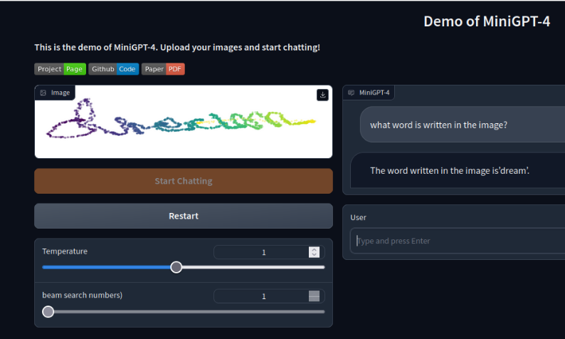Viewport: 565px width, 339px height.
Task: Click the Image label icon
Action: [x=43, y=93]
